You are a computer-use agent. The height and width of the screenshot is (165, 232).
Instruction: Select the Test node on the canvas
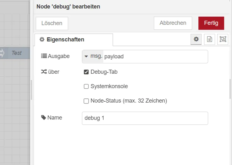[x=17, y=53]
